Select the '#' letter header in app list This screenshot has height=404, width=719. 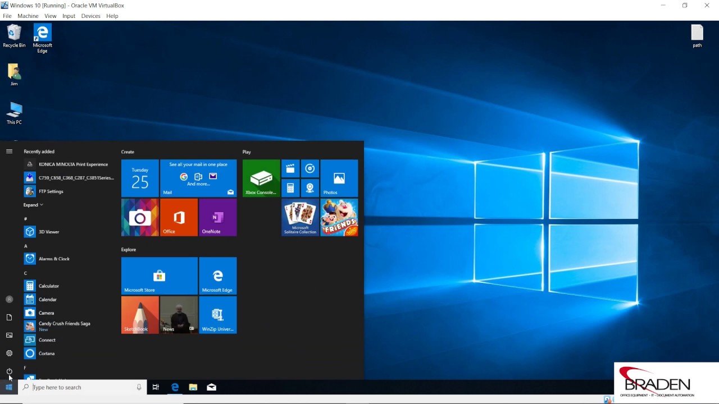click(25, 219)
